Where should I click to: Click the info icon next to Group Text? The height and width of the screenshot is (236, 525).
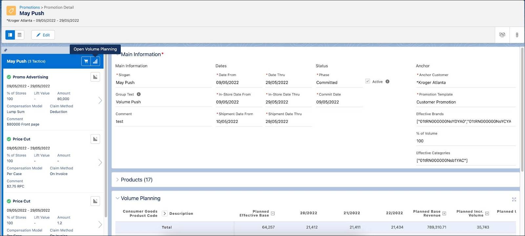(x=138, y=94)
